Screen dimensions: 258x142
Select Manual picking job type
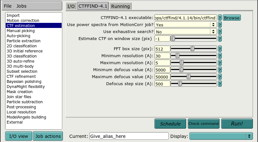tap(34, 30)
